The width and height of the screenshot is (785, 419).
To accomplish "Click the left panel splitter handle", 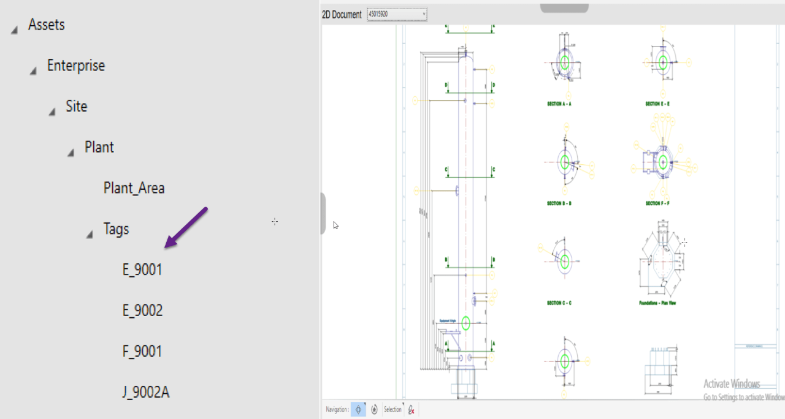I will [x=323, y=213].
